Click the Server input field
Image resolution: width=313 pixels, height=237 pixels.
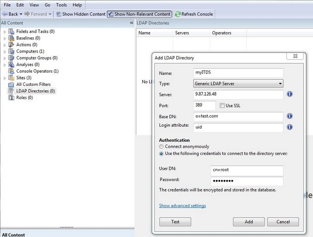(238, 94)
